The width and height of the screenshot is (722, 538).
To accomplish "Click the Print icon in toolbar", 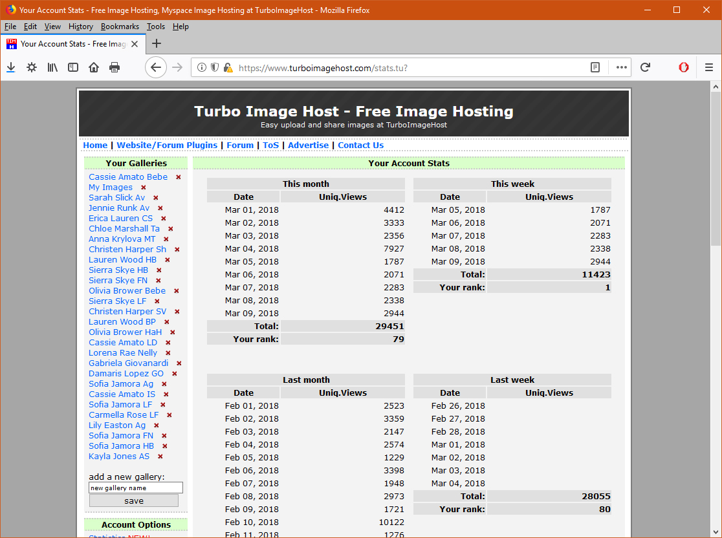I will (115, 67).
